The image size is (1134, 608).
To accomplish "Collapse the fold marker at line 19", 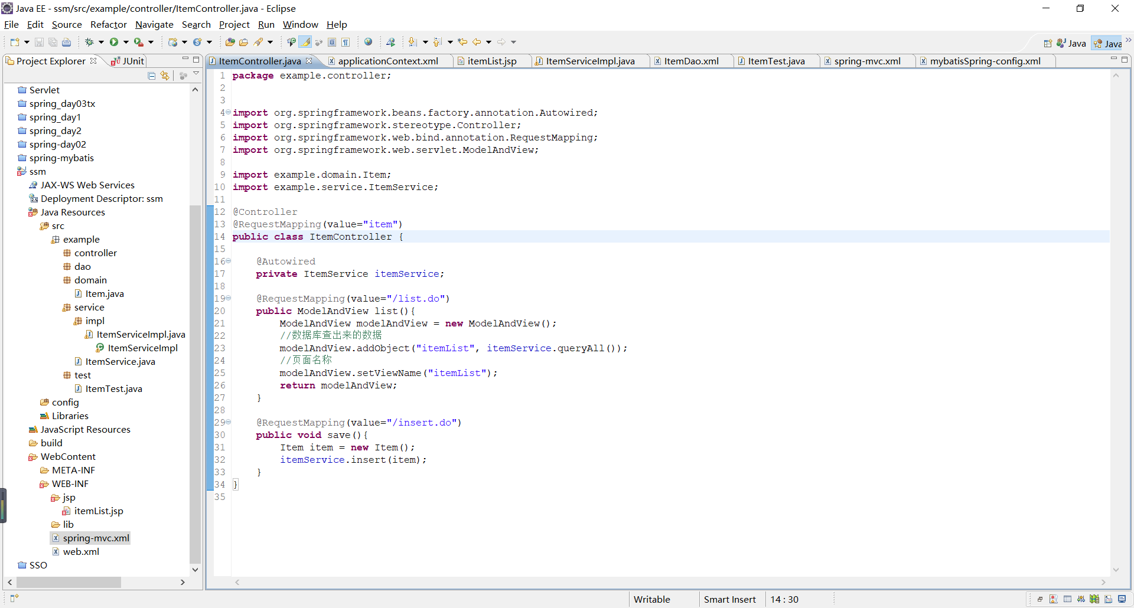I will pos(228,298).
